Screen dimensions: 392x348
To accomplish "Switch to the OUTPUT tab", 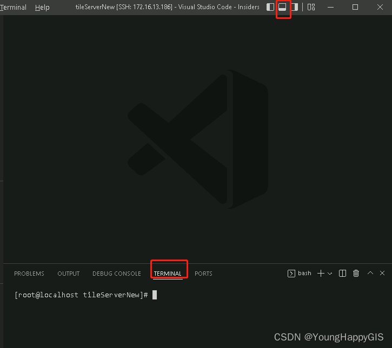I will click(x=69, y=274).
